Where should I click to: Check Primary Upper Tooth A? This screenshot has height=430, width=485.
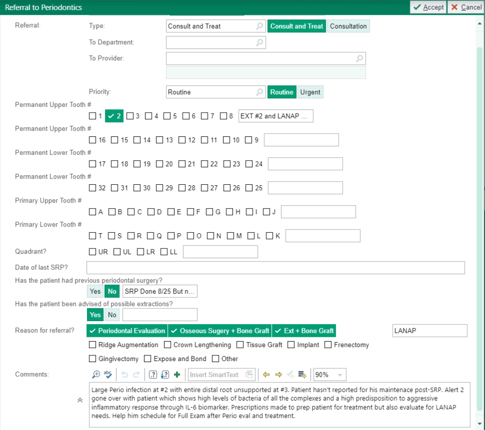(93, 212)
